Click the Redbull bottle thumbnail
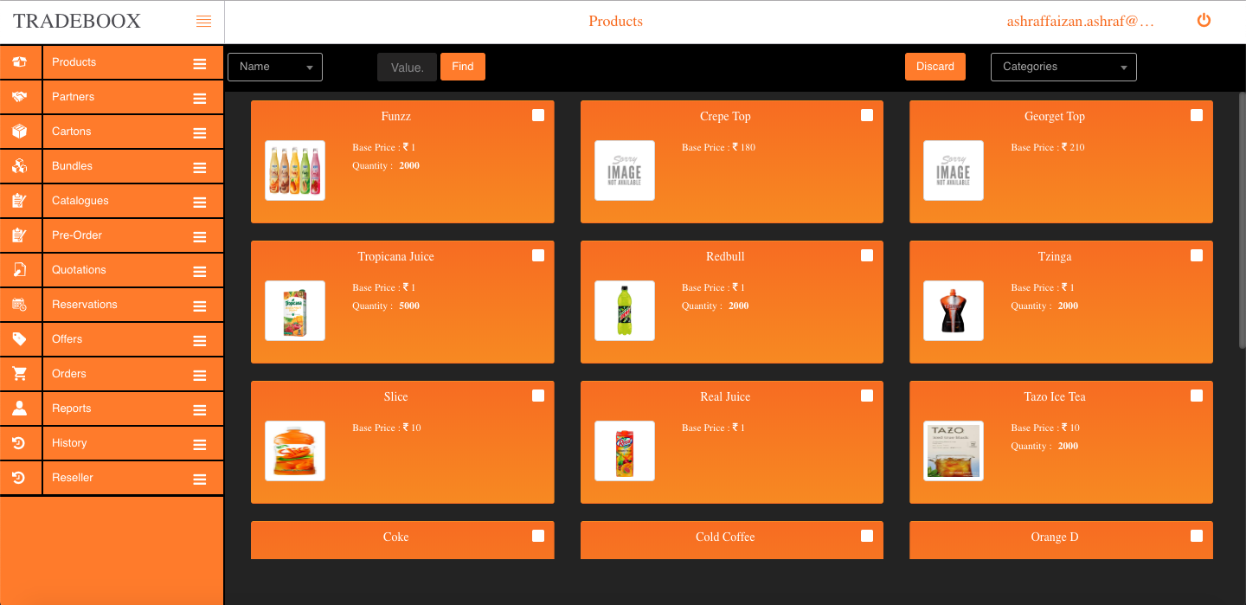 [625, 311]
